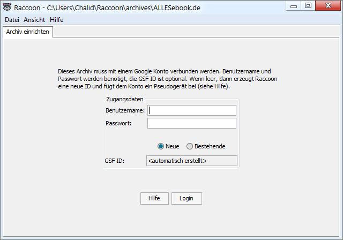Focus the Benutzername text field
The width and height of the screenshot is (343, 240).
(x=192, y=110)
